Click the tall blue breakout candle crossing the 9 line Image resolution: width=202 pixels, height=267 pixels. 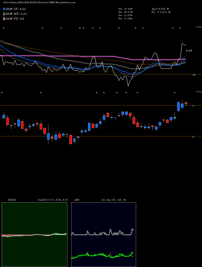178,106
